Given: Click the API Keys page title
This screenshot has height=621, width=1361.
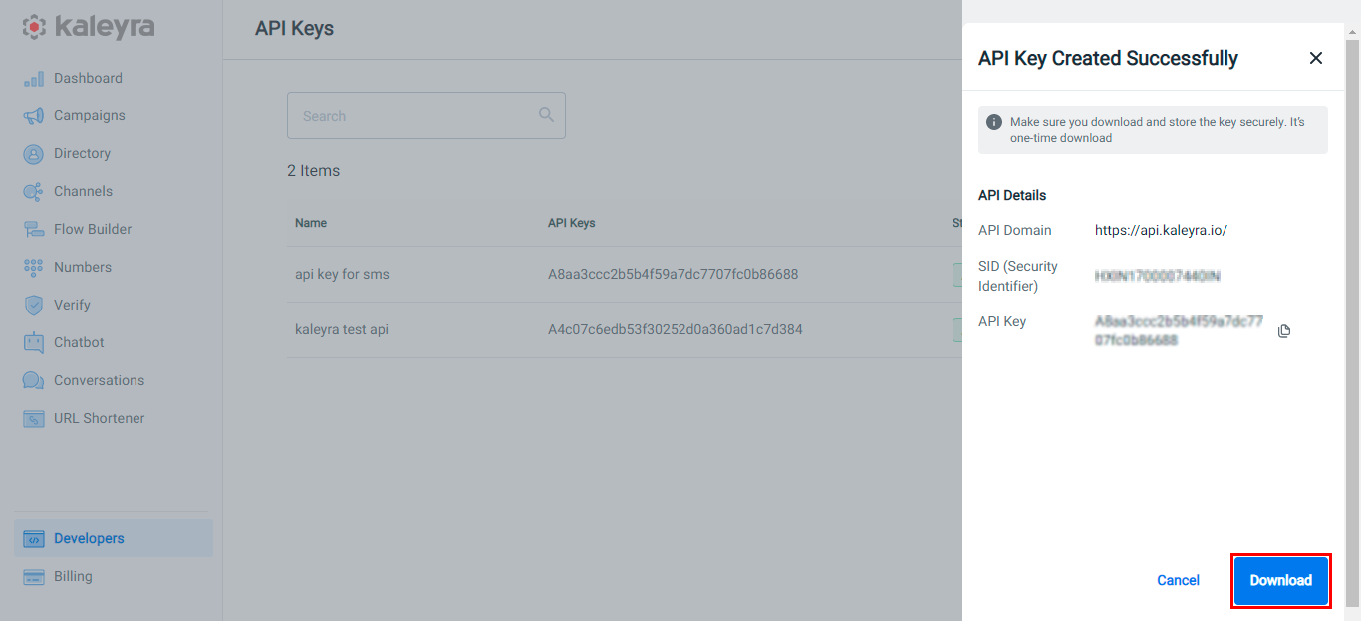Looking at the screenshot, I should 294,29.
